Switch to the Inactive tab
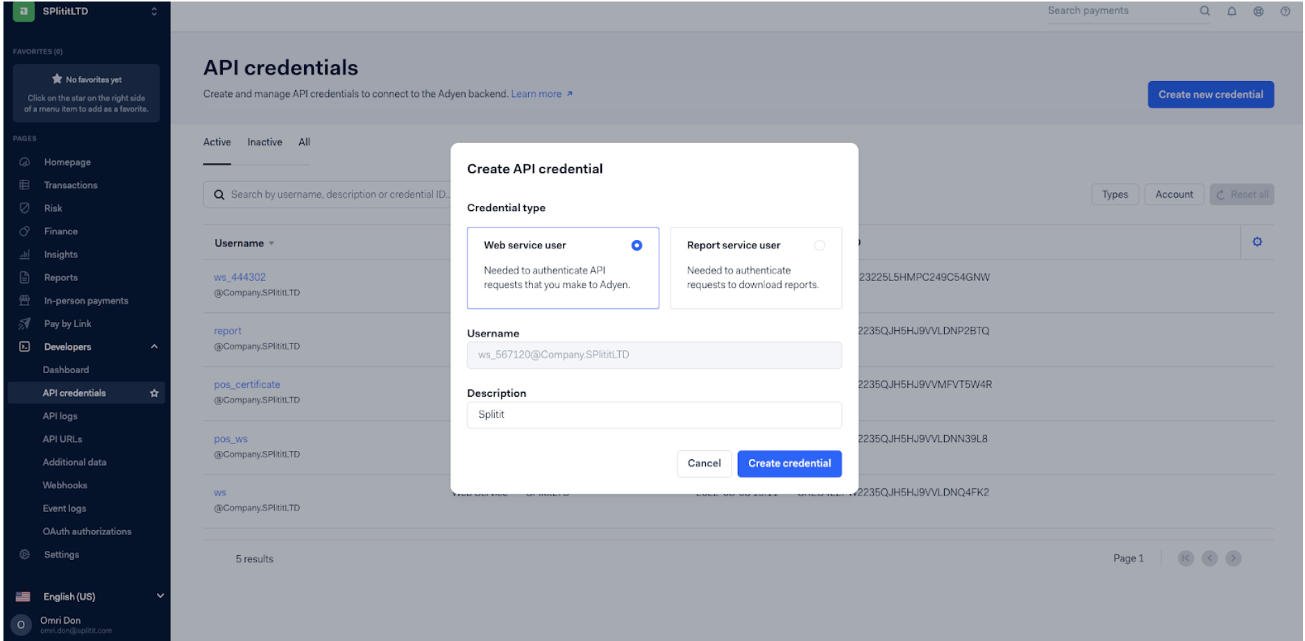1305x641 pixels. (x=264, y=142)
